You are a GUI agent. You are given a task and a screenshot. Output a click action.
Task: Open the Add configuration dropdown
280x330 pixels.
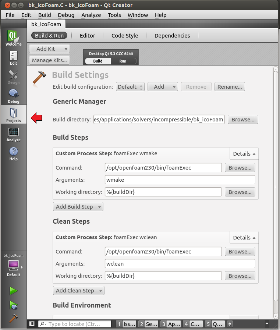pos(163,87)
